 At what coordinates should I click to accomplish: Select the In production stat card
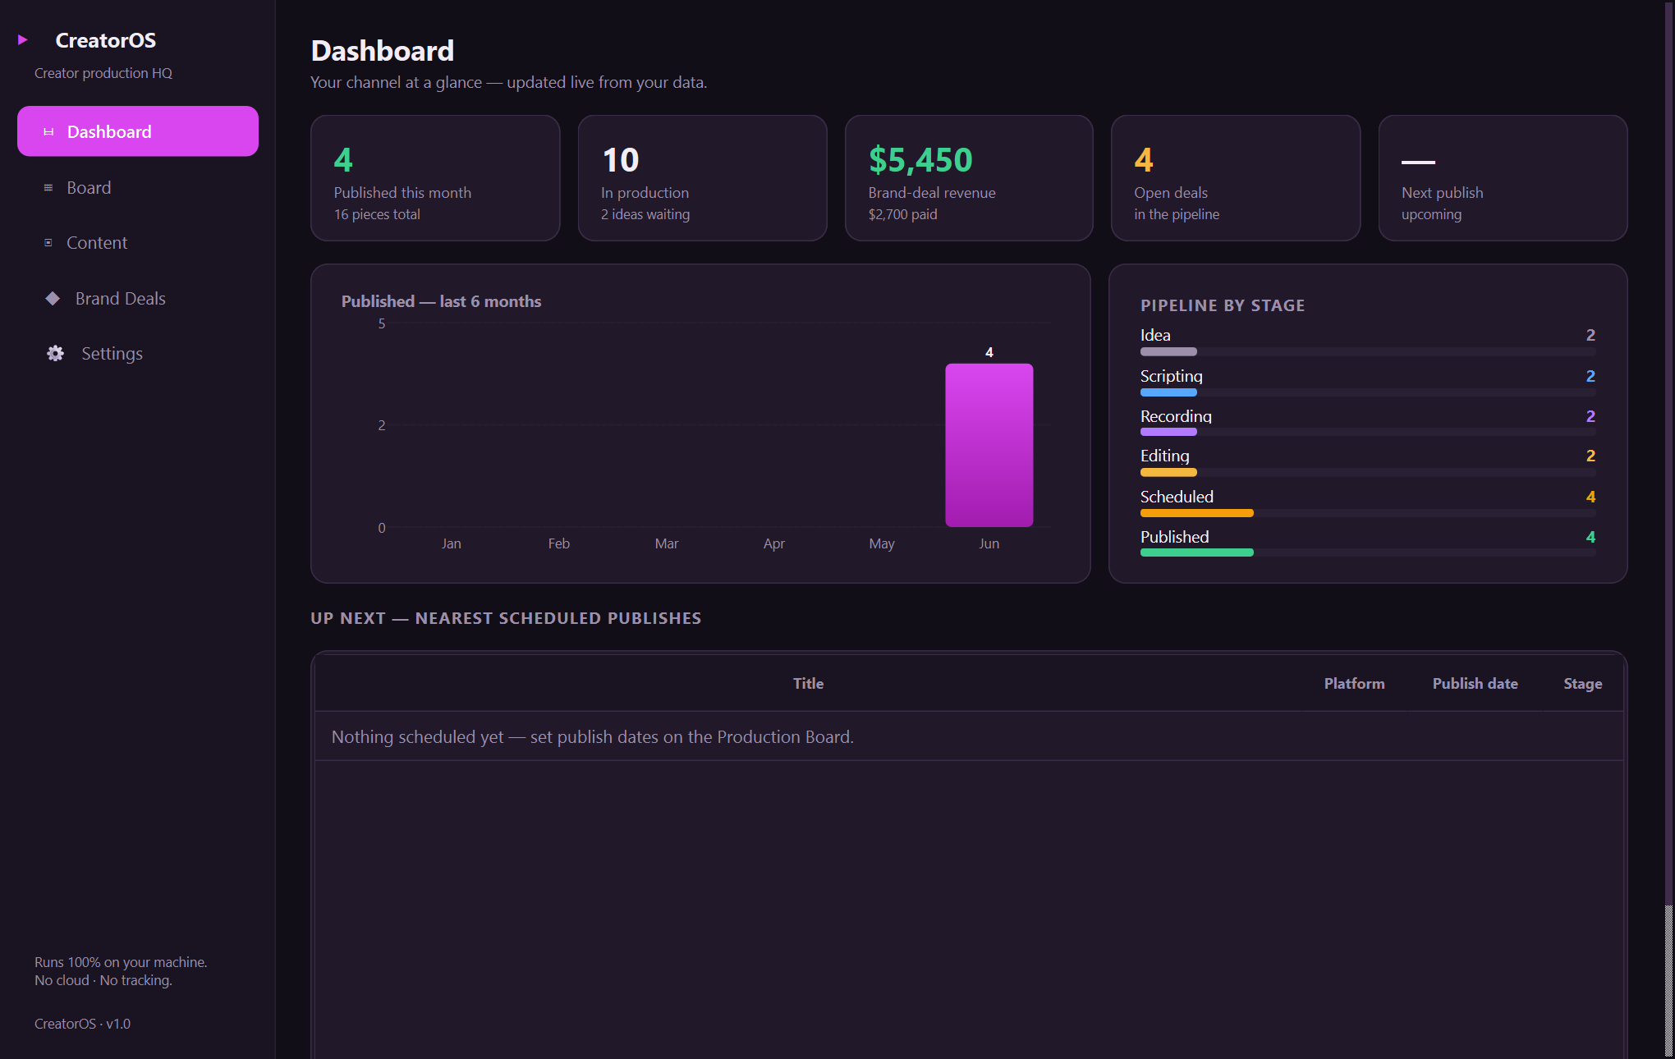point(702,178)
